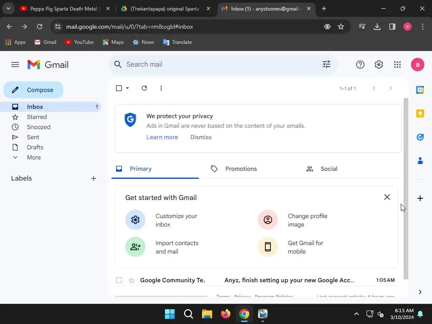This screenshot has height=324, width=432.
Task: Open Chrome side panel icon
Action: 392,27
